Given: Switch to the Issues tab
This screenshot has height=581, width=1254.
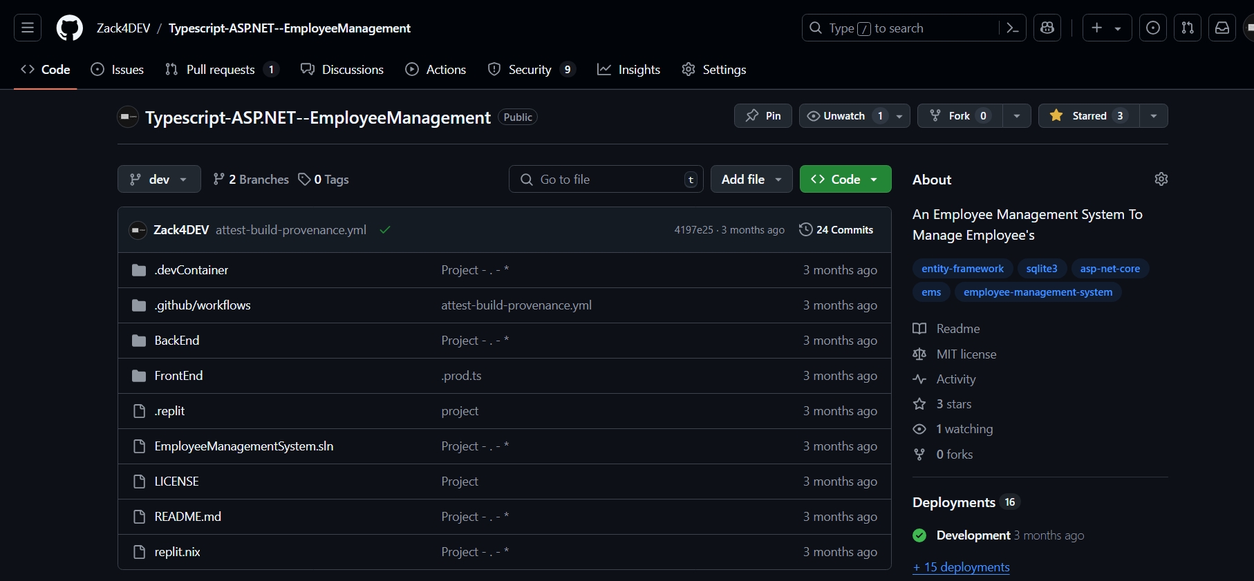Looking at the screenshot, I should click(118, 70).
